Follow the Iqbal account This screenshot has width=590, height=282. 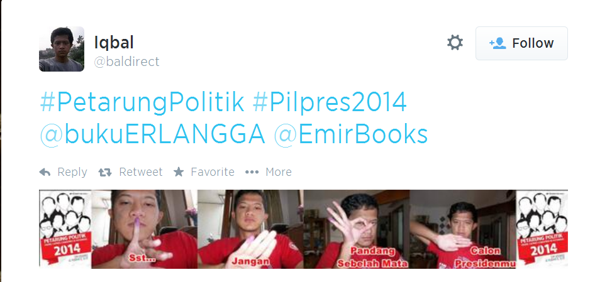tap(521, 43)
